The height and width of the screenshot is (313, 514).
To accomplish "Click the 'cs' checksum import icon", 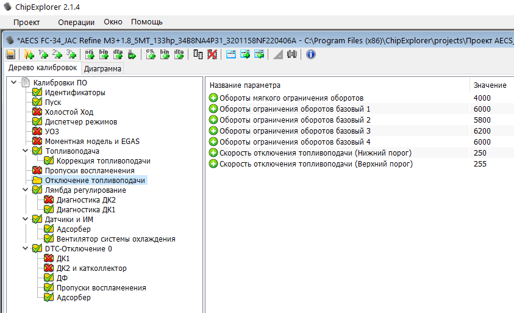I will (151, 54).
